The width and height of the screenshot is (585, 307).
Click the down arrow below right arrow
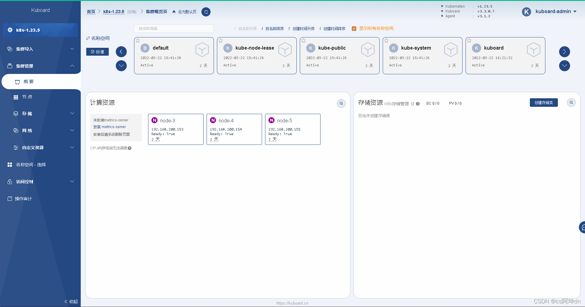[565, 66]
